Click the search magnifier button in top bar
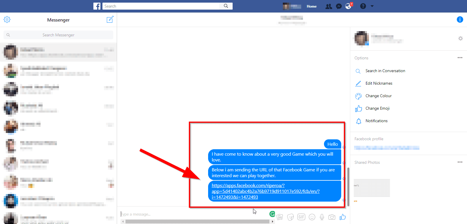Viewport: 467px width, 224px height. [x=226, y=6]
